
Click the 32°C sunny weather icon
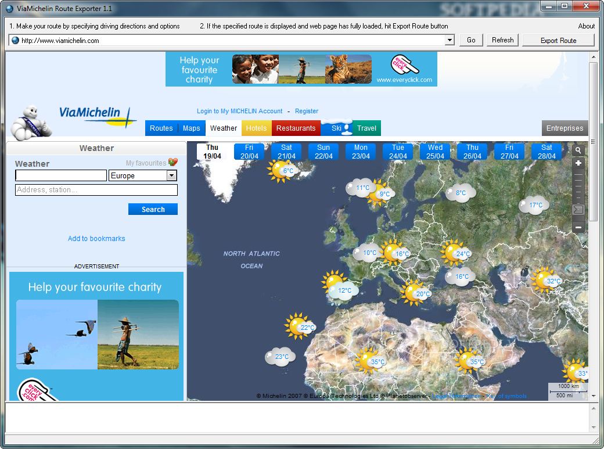pyautogui.click(x=547, y=280)
